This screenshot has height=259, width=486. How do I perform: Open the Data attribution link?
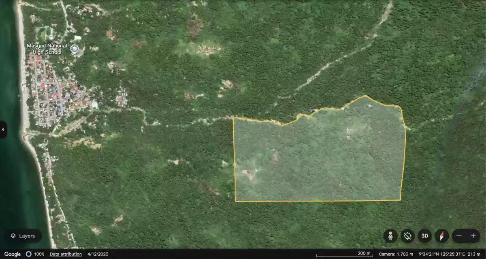(66, 254)
